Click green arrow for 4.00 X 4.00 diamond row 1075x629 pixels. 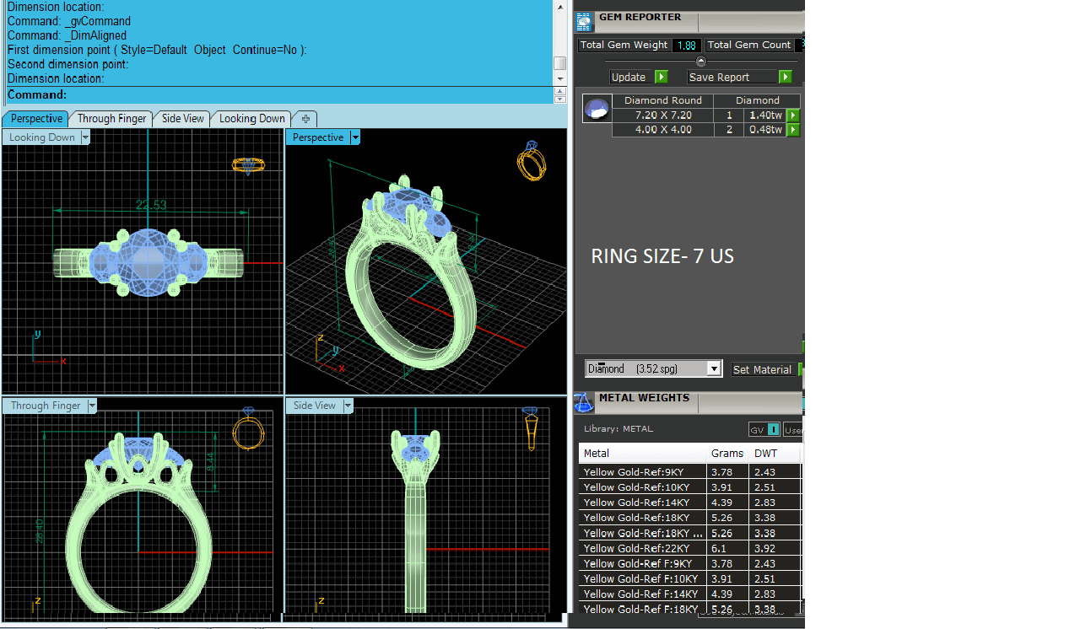(792, 130)
